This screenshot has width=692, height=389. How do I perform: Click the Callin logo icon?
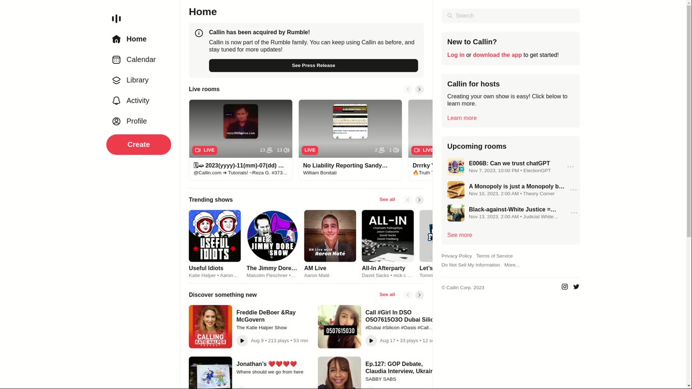click(116, 18)
